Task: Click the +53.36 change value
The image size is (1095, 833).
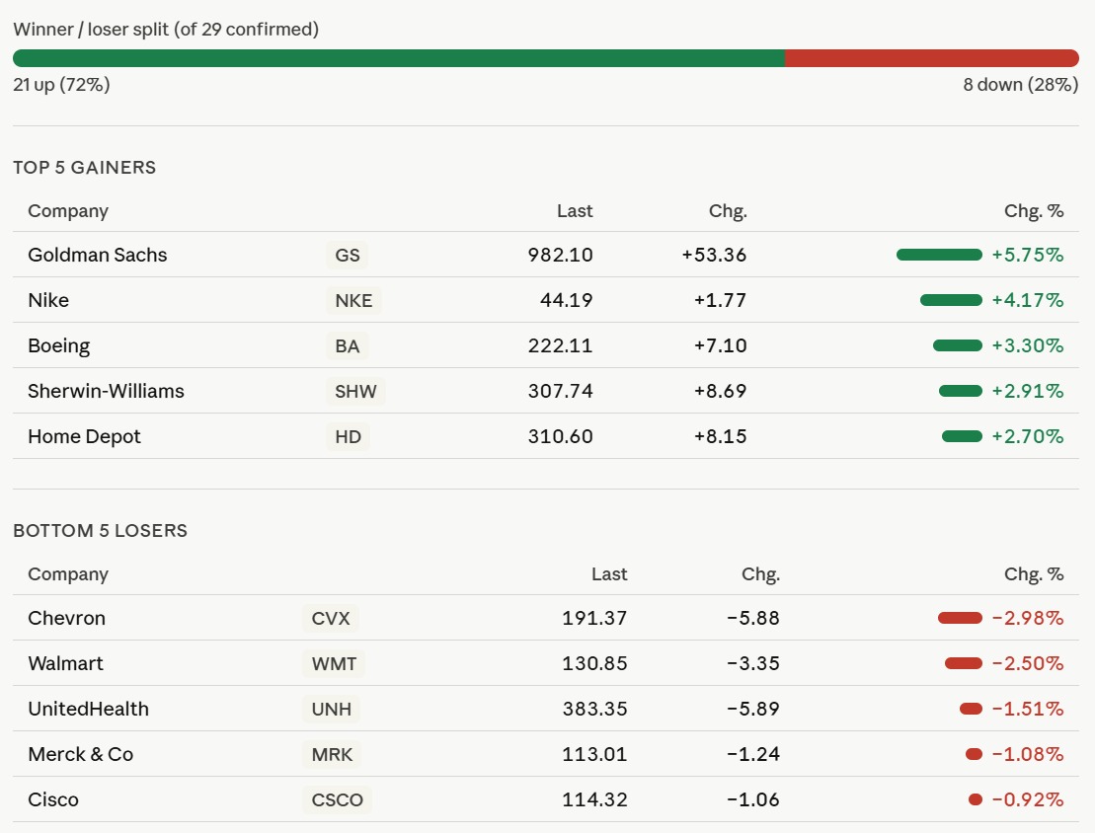Action: [x=715, y=255]
